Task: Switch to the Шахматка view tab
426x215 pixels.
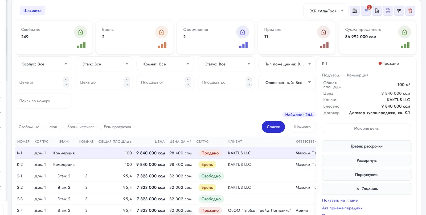Action: pos(302,127)
